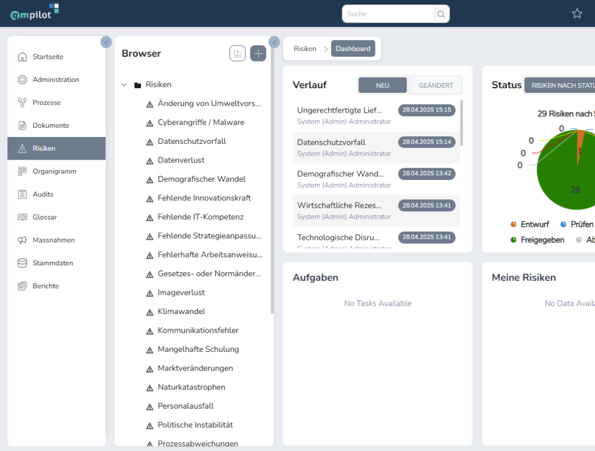595x451 pixels.
Task: Click the Risiken breadcrumb link
Action: pos(304,49)
